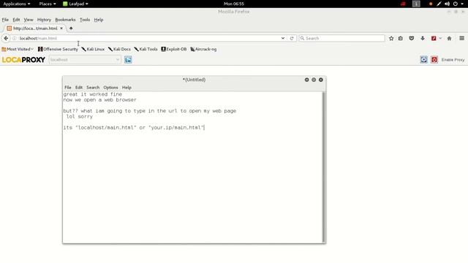Open the volume icon in system tray
The height and width of the screenshot is (263, 468).
[x=447, y=4]
